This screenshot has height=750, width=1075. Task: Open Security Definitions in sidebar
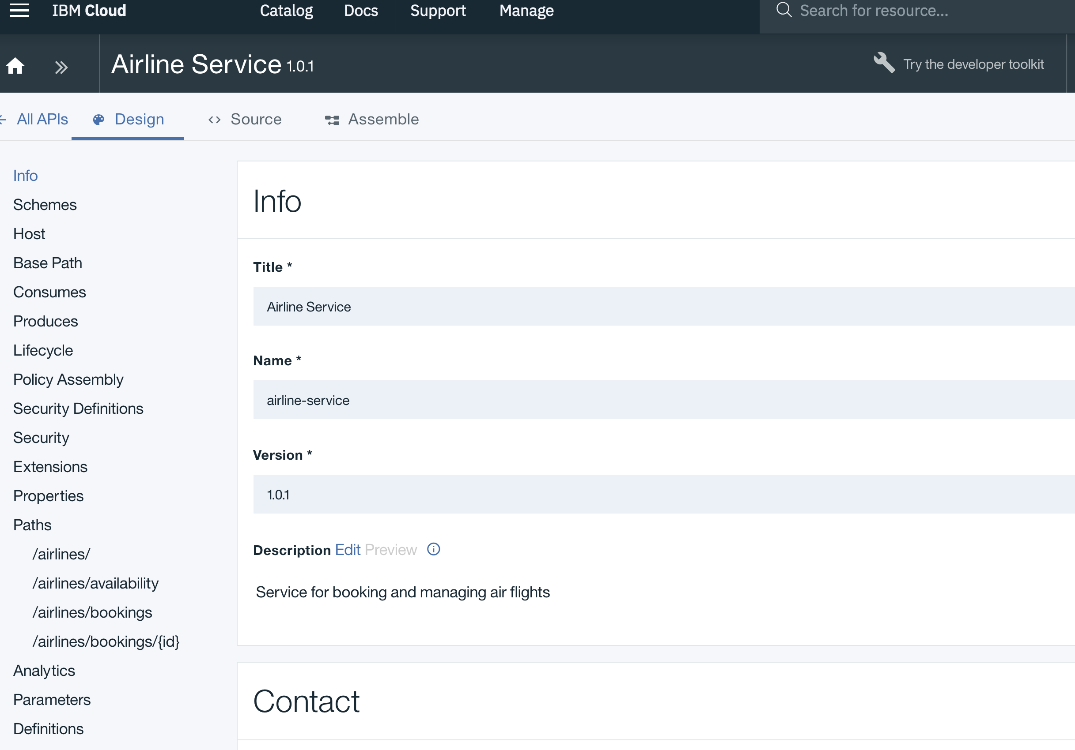click(x=78, y=409)
